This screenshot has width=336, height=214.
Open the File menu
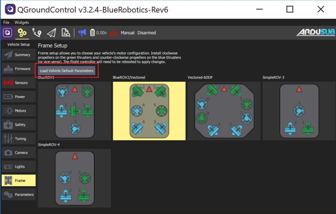6,22
